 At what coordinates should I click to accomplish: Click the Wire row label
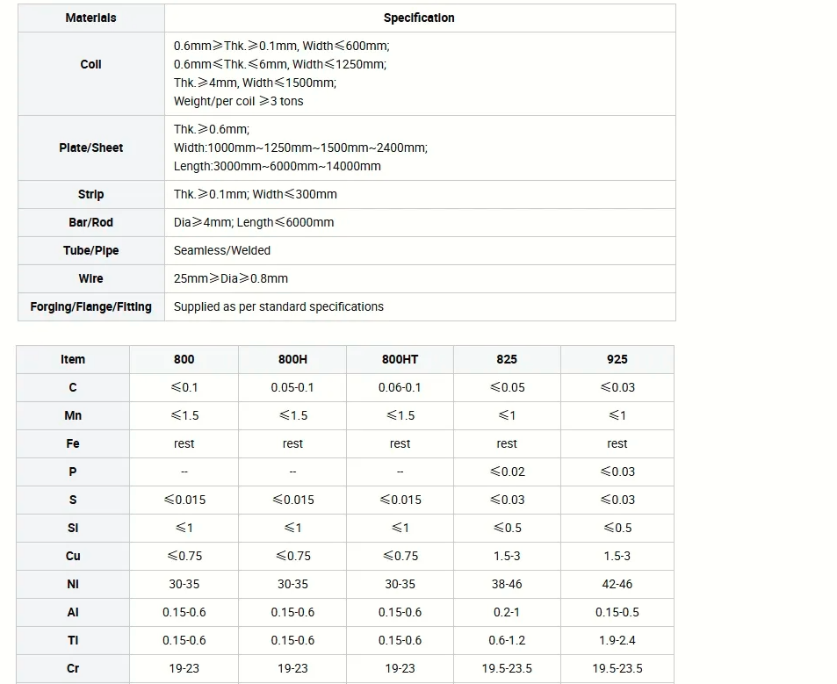[90, 278]
